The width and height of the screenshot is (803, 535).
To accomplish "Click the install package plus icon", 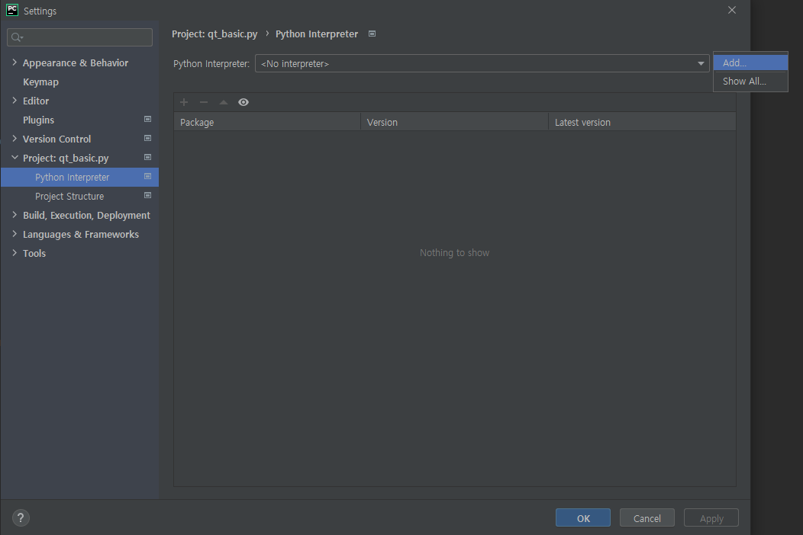I will [x=184, y=102].
